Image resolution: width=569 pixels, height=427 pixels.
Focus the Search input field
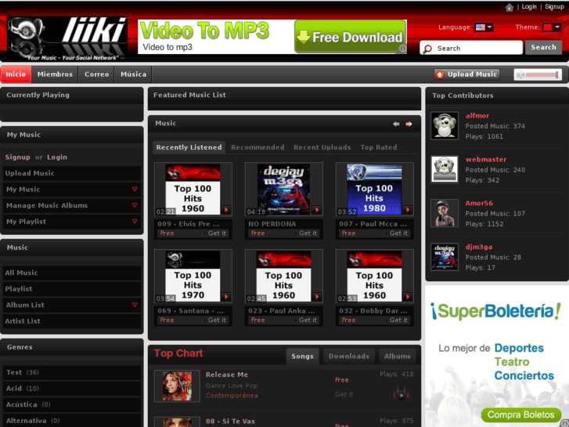click(471, 48)
